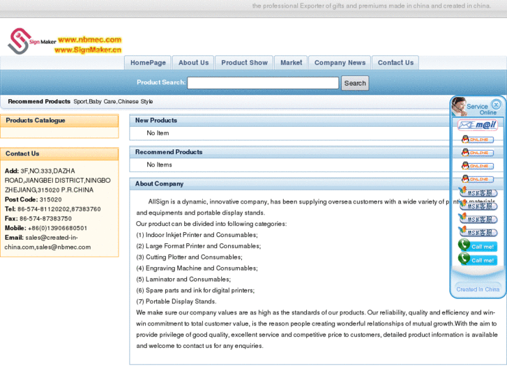Click '(1) Indoor Inkjet Printer and Consumables'
The height and width of the screenshot is (380, 507).
click(197, 235)
